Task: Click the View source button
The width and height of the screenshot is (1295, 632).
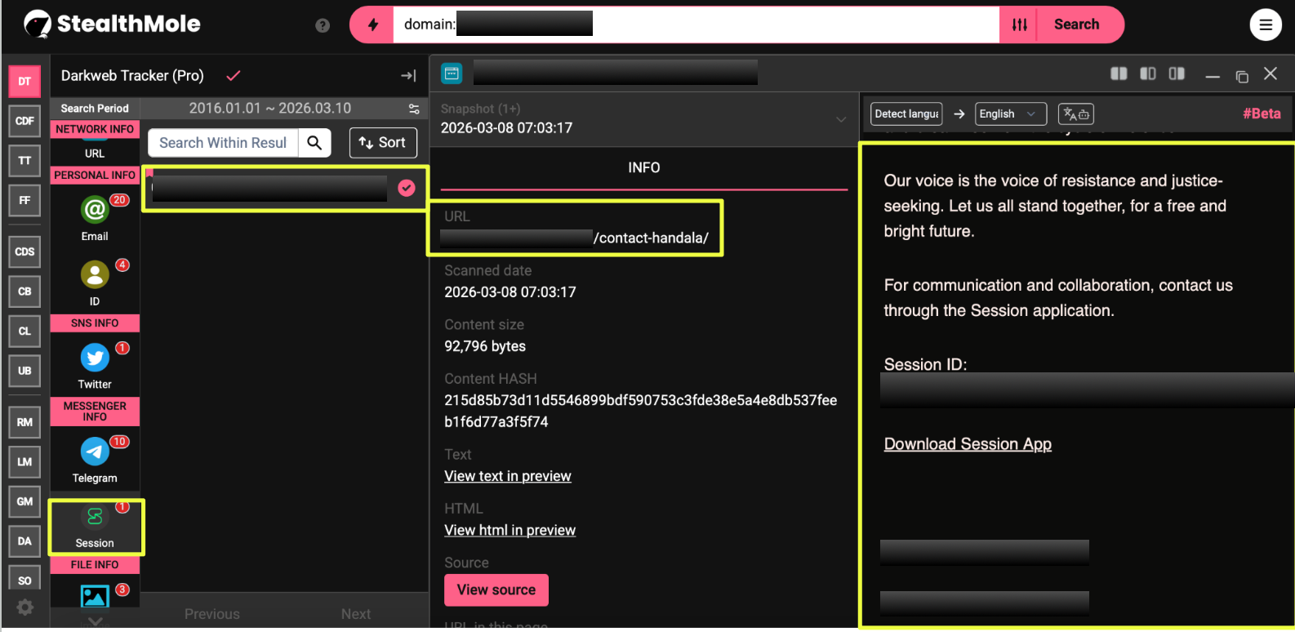Action: click(x=496, y=590)
